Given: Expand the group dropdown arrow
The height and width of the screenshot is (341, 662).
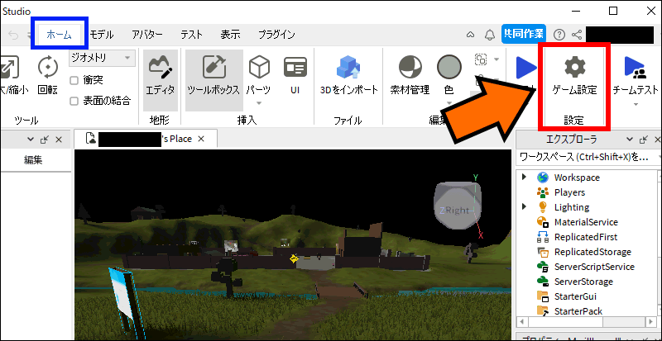Looking at the screenshot, I should 496,59.
